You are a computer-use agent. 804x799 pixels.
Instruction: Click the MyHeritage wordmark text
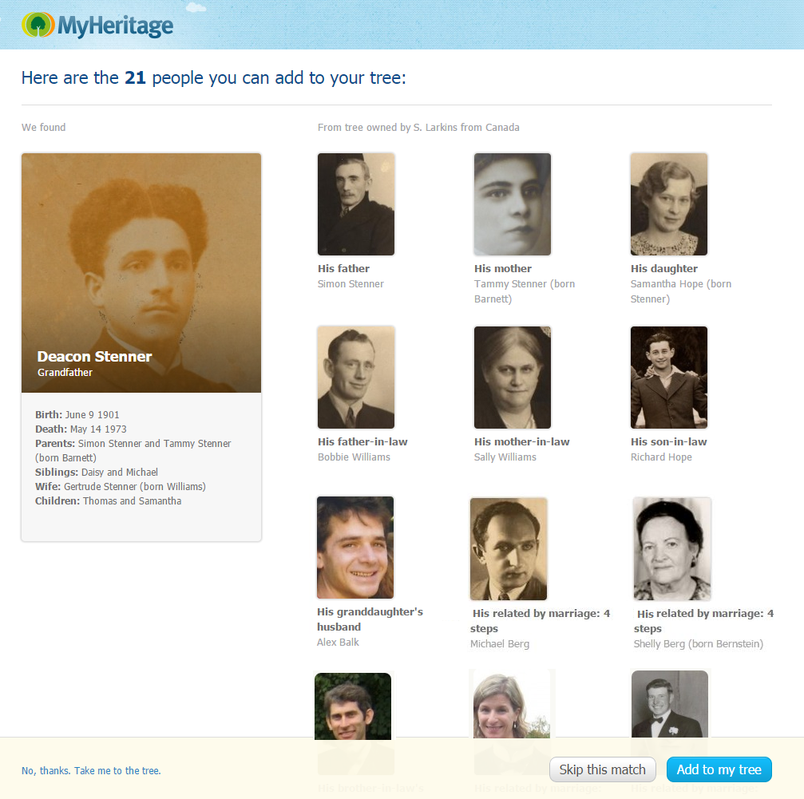[x=115, y=26]
